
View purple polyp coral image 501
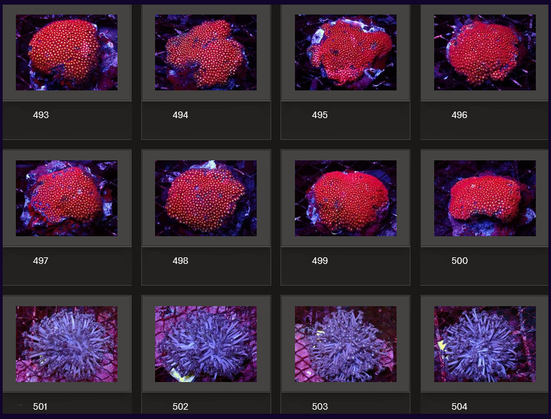[x=67, y=344]
